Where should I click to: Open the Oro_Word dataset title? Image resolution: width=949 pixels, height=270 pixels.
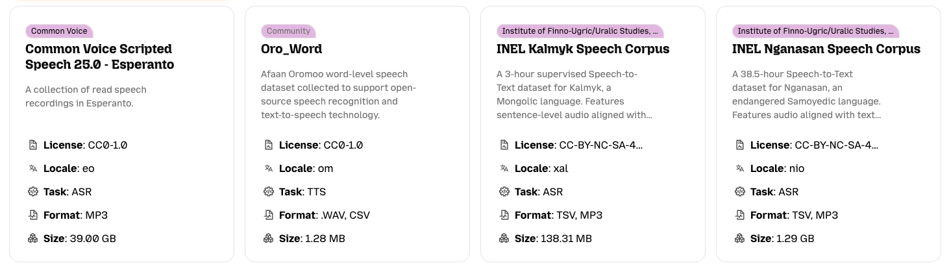click(291, 49)
